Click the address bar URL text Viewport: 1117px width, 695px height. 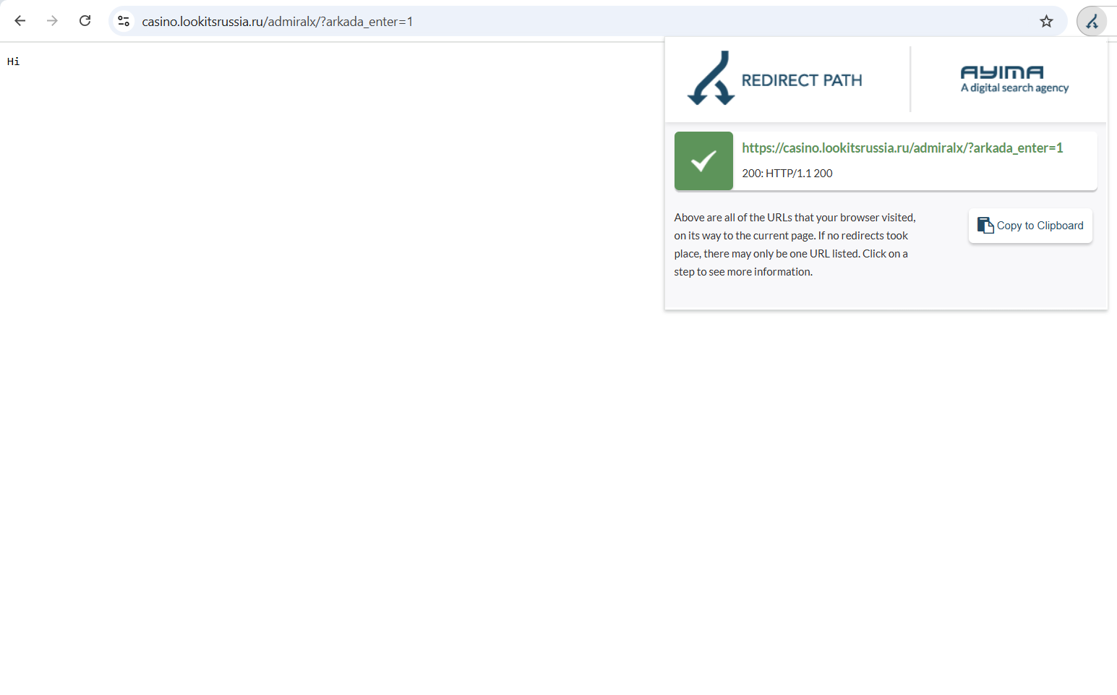277,22
